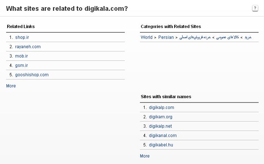Select the Persian category breadcrumb
This screenshot has width=264, height=164.
click(166, 37)
